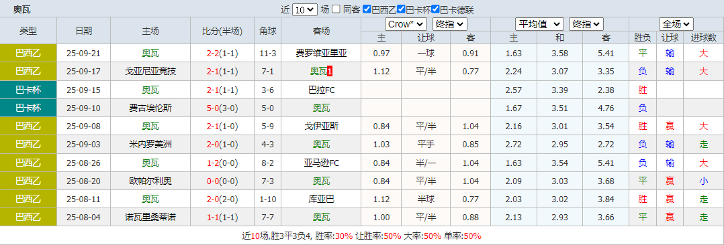This screenshot has width=724, height=245.
Task: Open the 平均值 dropdown
Action: coord(539,24)
